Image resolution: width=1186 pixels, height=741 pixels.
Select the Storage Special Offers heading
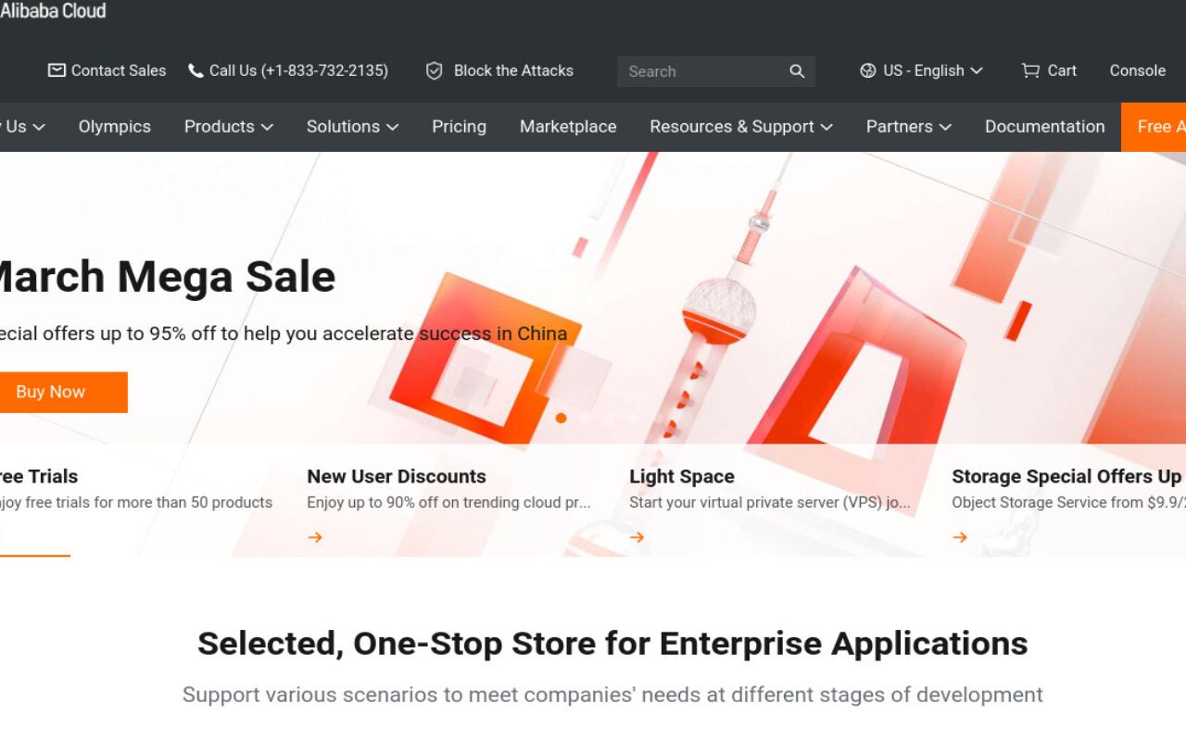point(1066,476)
